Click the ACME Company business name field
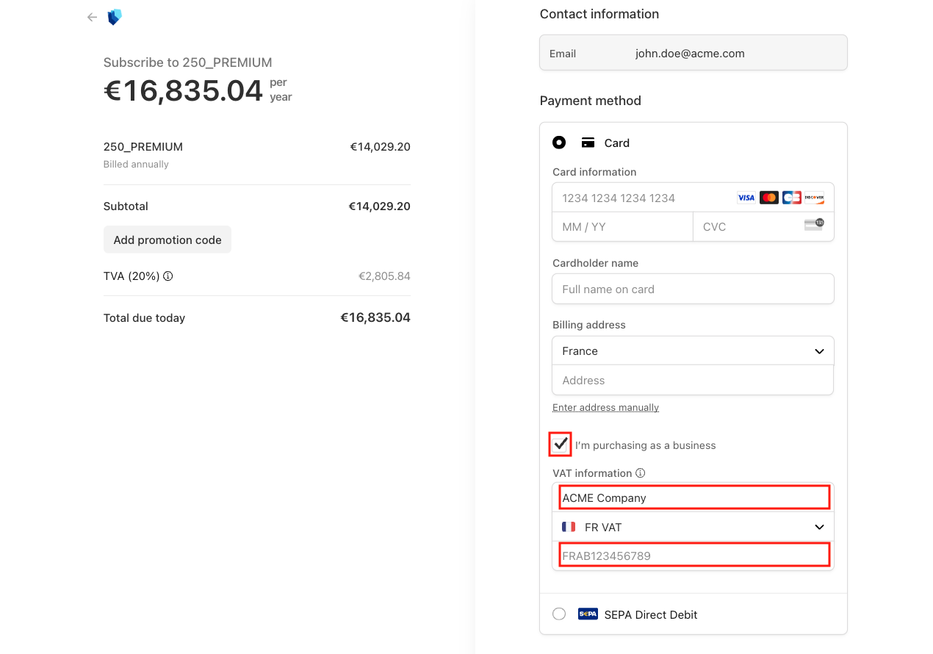The height and width of the screenshot is (654, 933). (x=693, y=497)
